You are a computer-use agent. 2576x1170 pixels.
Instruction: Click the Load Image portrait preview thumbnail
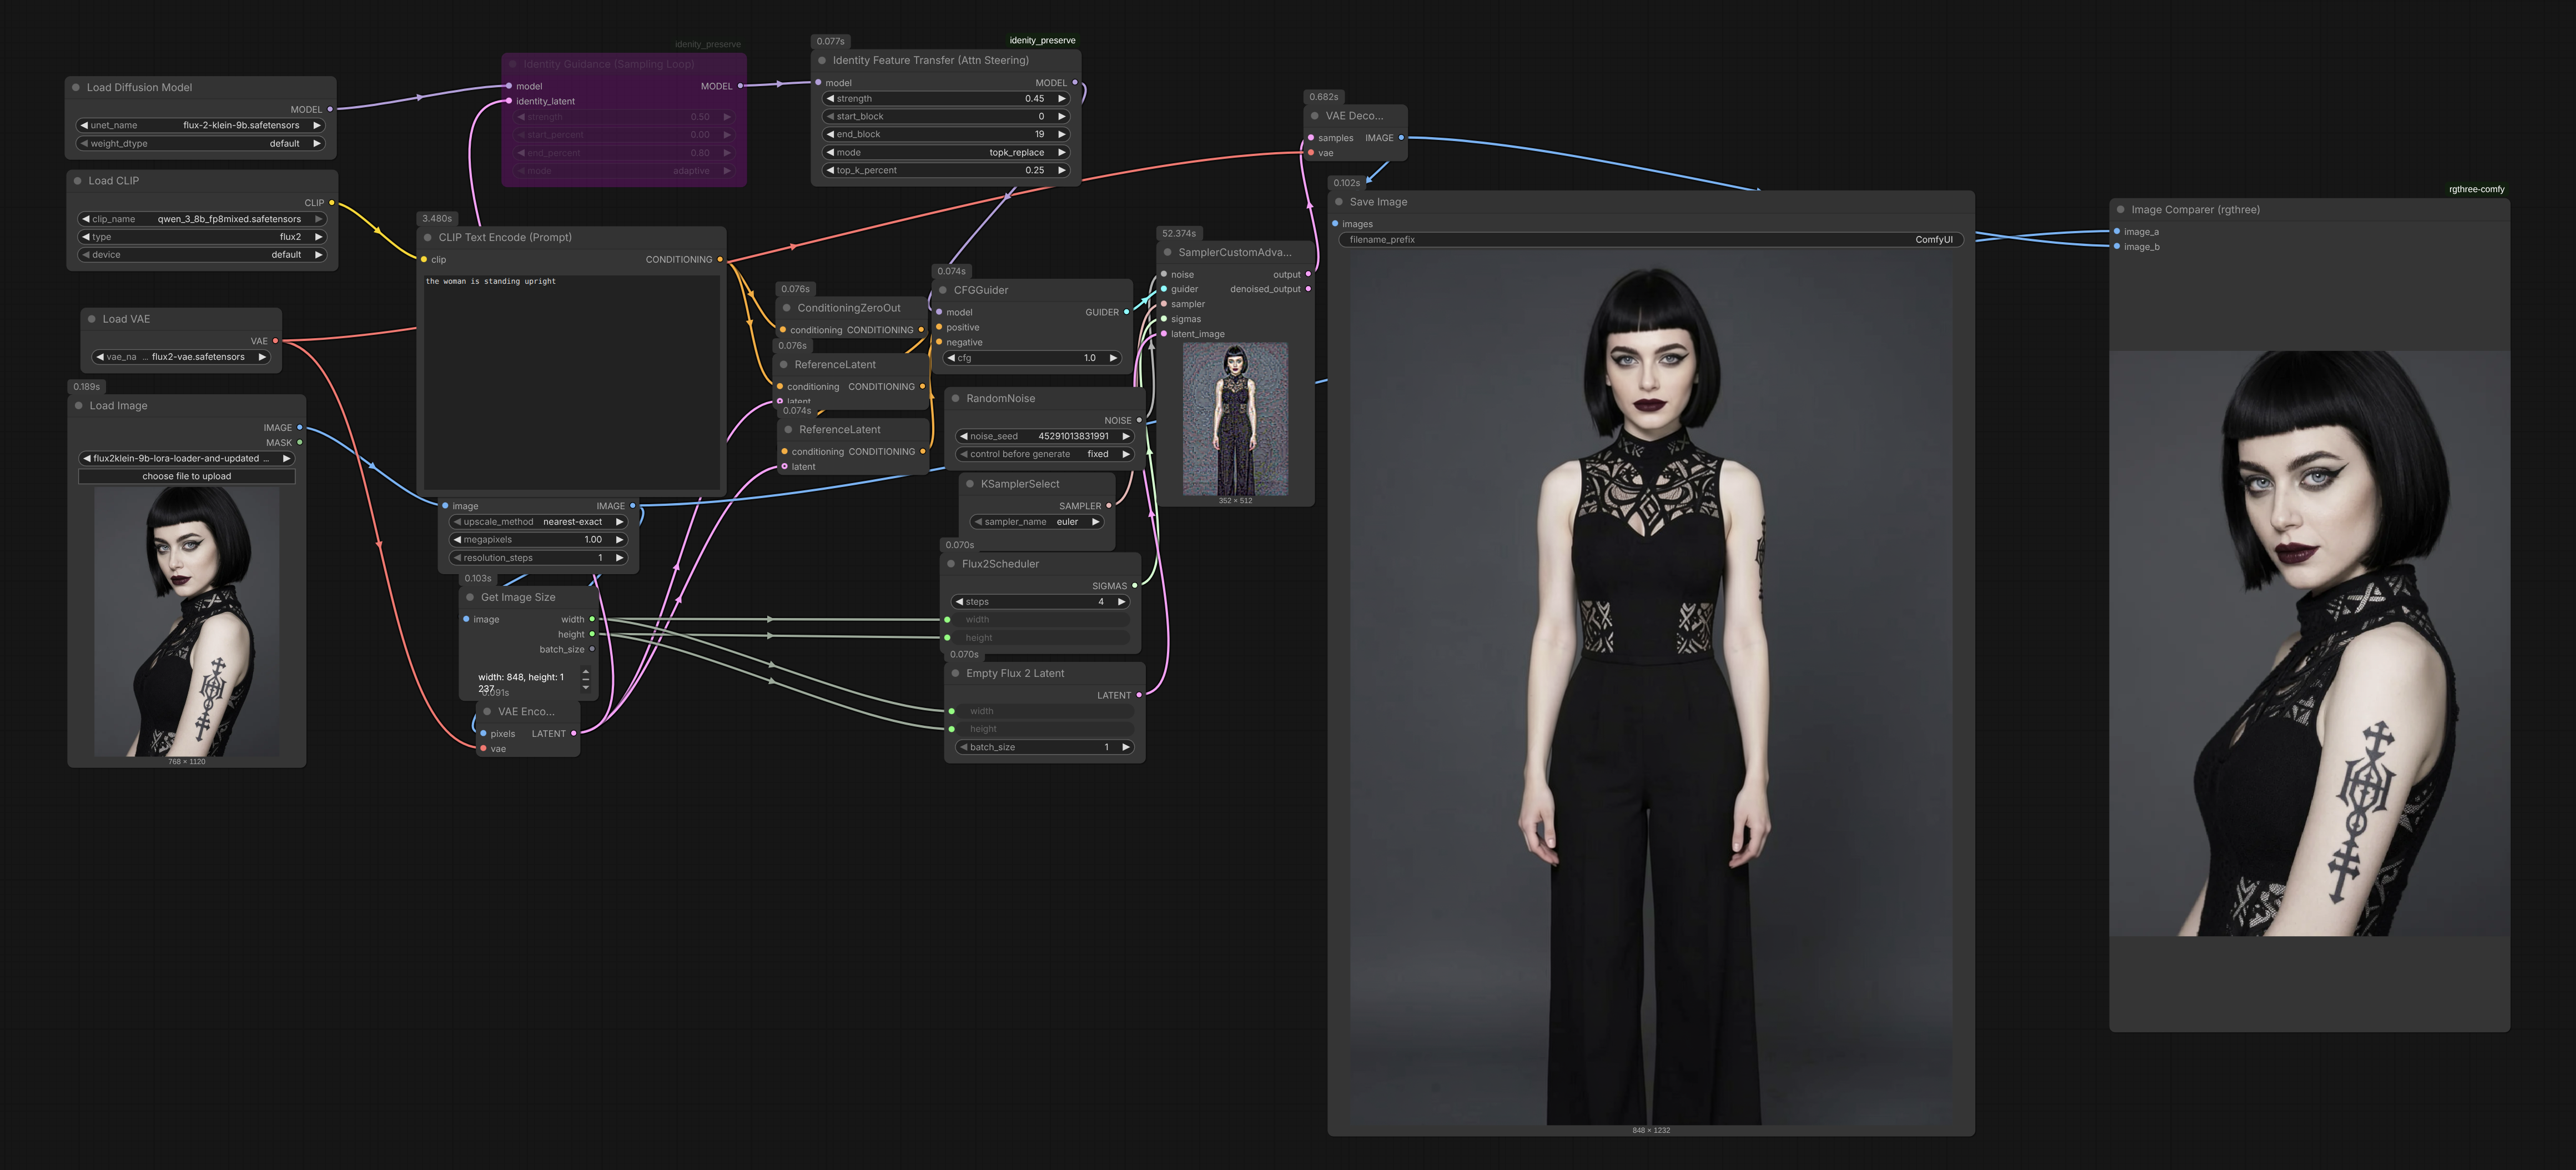(x=187, y=622)
